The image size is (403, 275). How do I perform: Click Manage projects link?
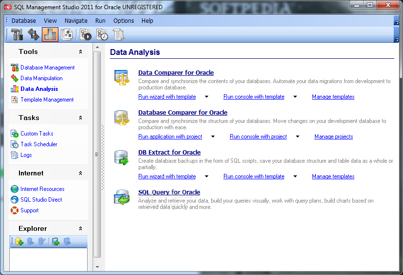333,137
